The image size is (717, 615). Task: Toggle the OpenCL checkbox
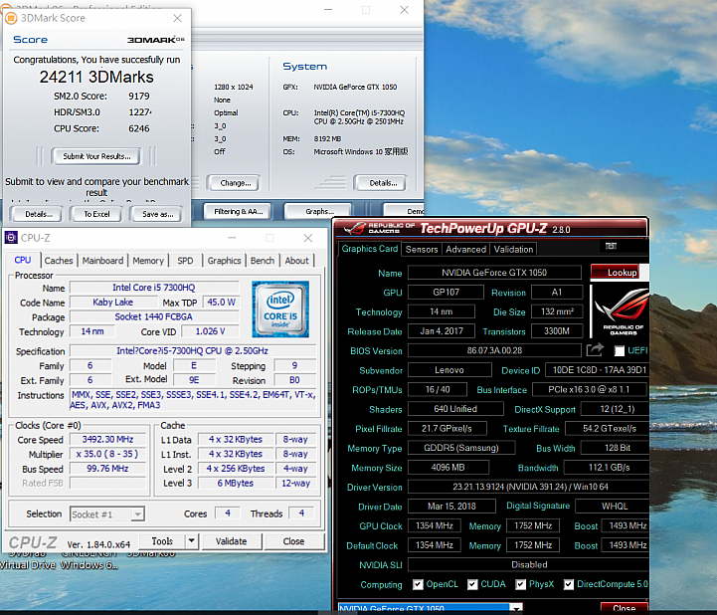418,584
